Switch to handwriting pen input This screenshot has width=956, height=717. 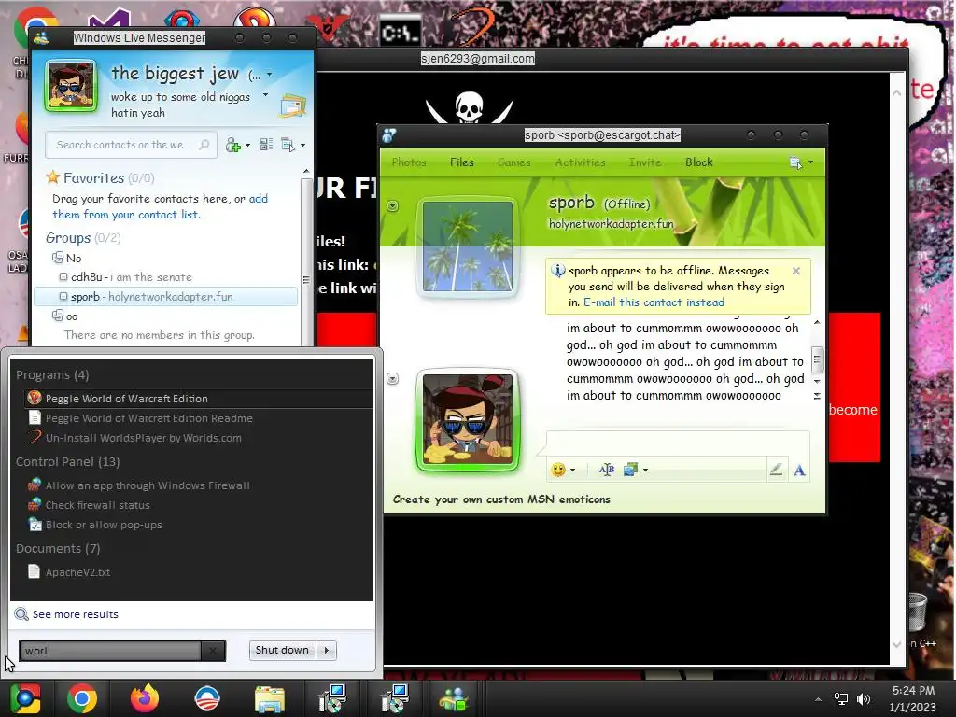click(x=776, y=470)
